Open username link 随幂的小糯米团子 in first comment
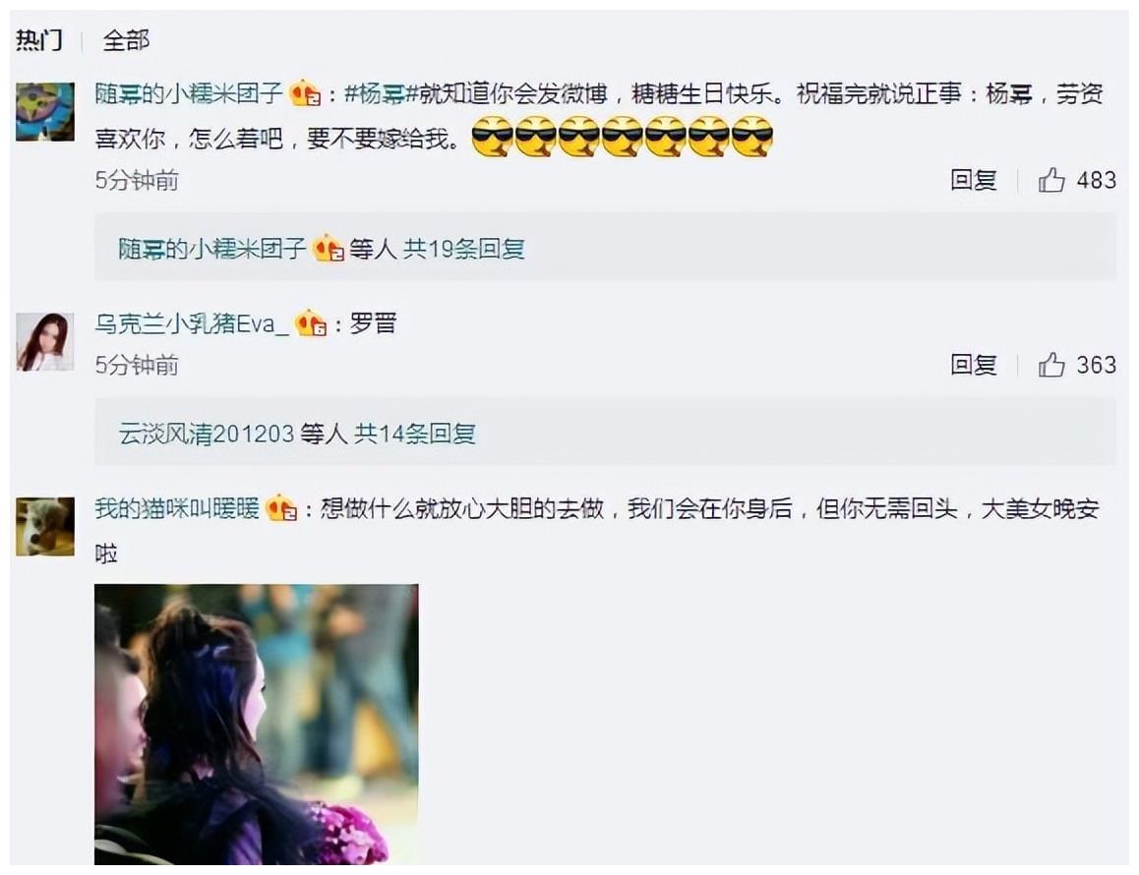 click(189, 93)
